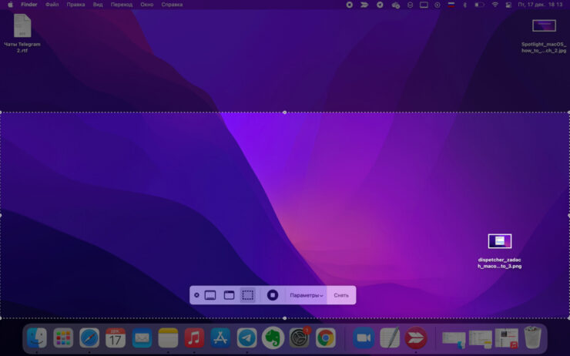The width and height of the screenshot is (570, 356).
Task: Choose the capture selected window mode
Action: (x=229, y=295)
